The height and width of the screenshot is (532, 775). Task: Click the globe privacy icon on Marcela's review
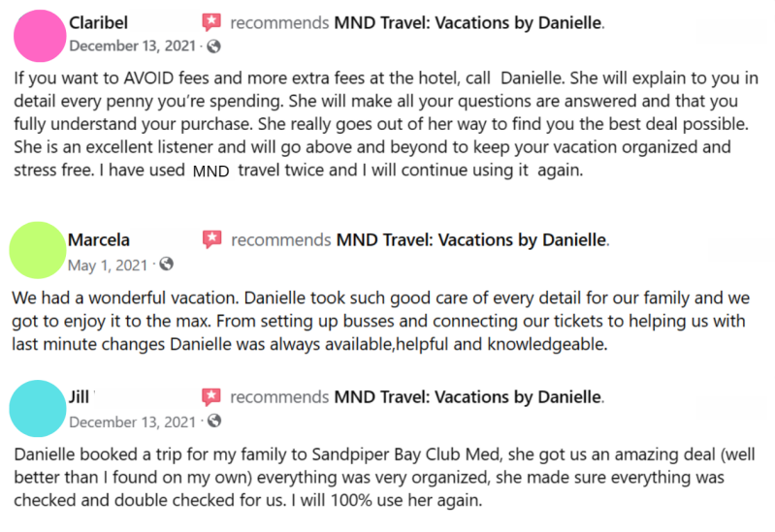[166, 264]
